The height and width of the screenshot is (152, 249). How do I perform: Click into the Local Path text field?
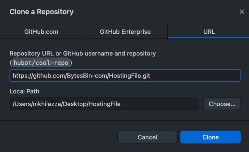pos(104,104)
